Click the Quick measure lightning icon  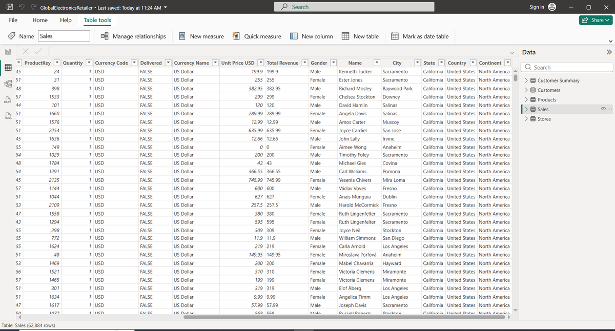tap(236, 36)
